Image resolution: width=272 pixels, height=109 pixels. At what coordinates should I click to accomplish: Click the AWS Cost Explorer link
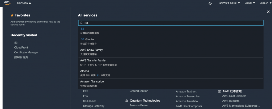point(234,96)
